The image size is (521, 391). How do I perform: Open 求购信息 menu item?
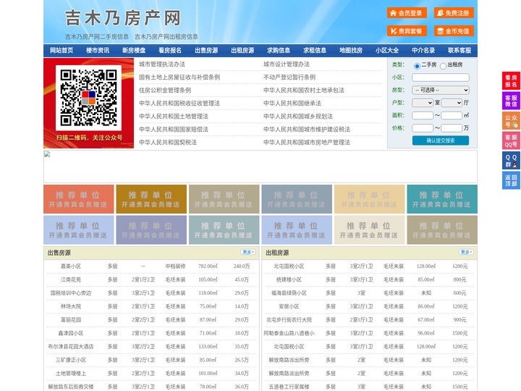pos(279,51)
